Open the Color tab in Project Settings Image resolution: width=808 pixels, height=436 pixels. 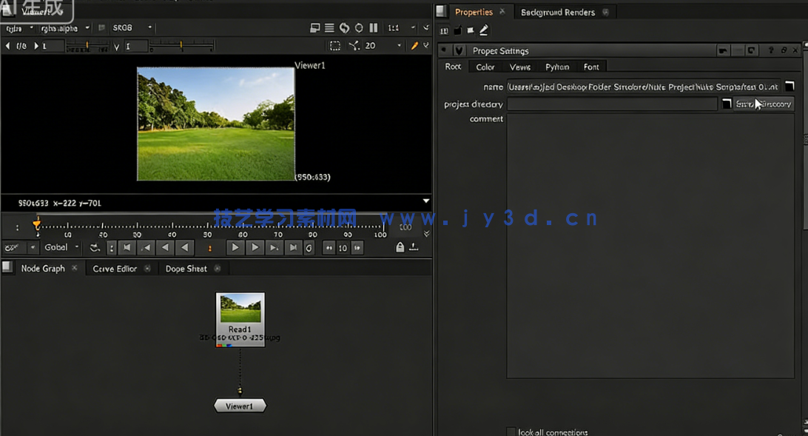click(485, 67)
